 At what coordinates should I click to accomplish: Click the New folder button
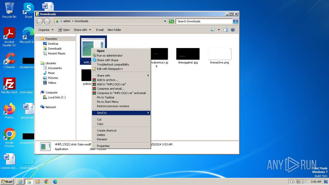114,30
